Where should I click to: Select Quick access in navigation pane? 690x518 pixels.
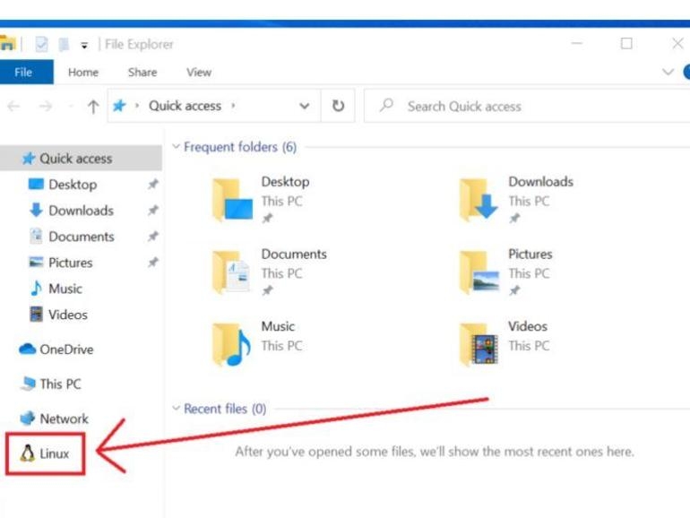(x=81, y=158)
